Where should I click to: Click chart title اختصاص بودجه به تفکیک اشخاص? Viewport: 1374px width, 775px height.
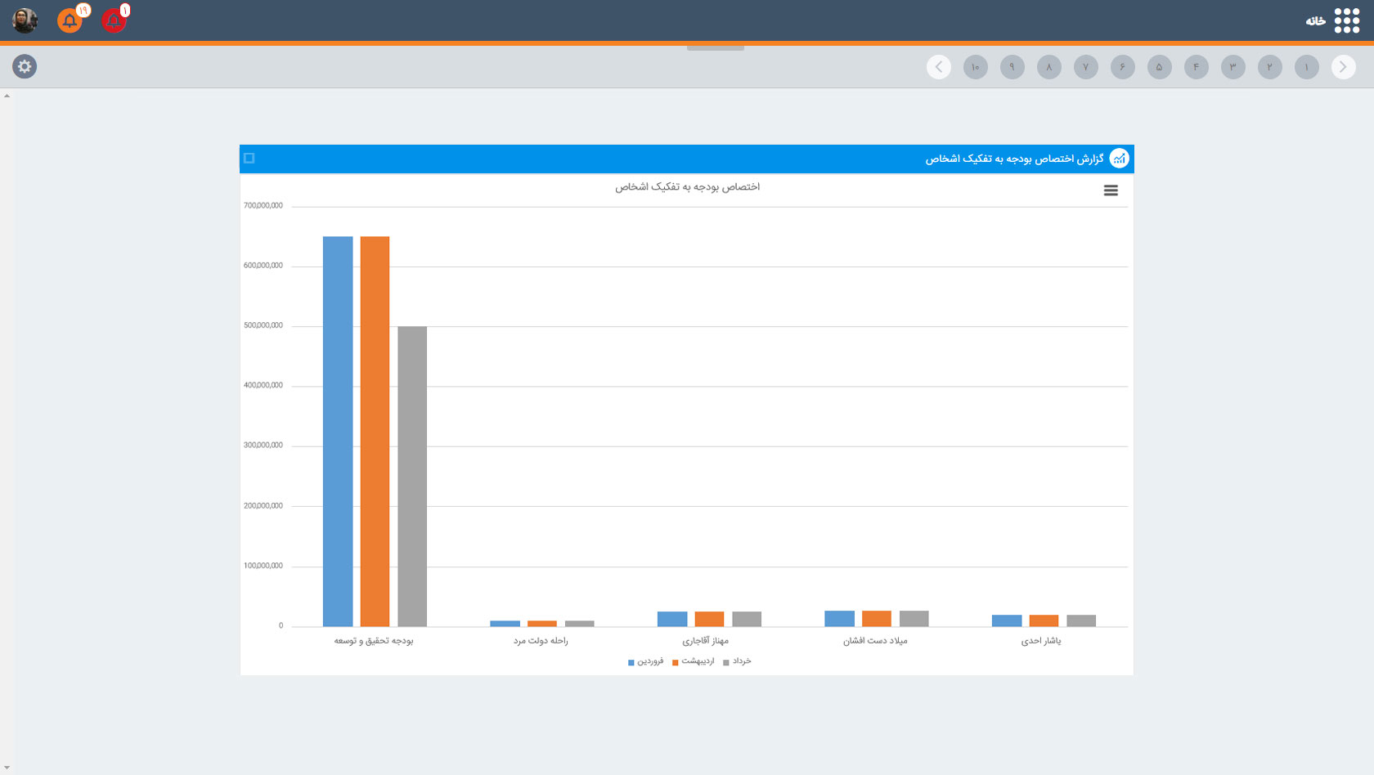688,187
